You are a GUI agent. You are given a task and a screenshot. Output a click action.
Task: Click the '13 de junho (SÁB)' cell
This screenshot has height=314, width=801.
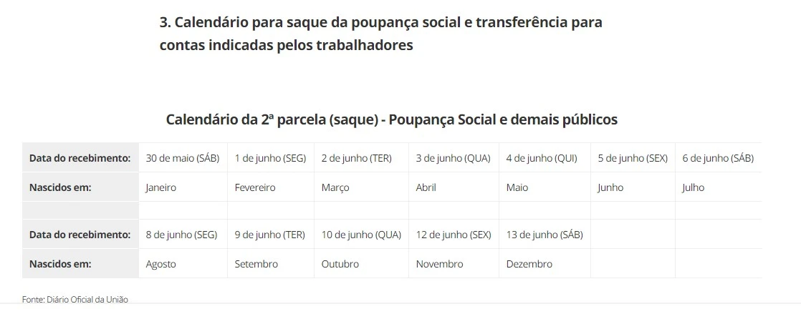544,235
